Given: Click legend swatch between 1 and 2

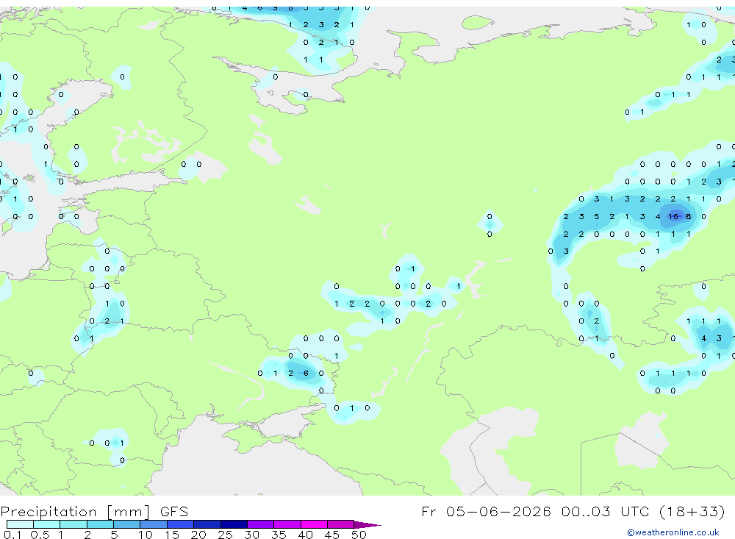Looking at the screenshot, I should tap(73, 524).
